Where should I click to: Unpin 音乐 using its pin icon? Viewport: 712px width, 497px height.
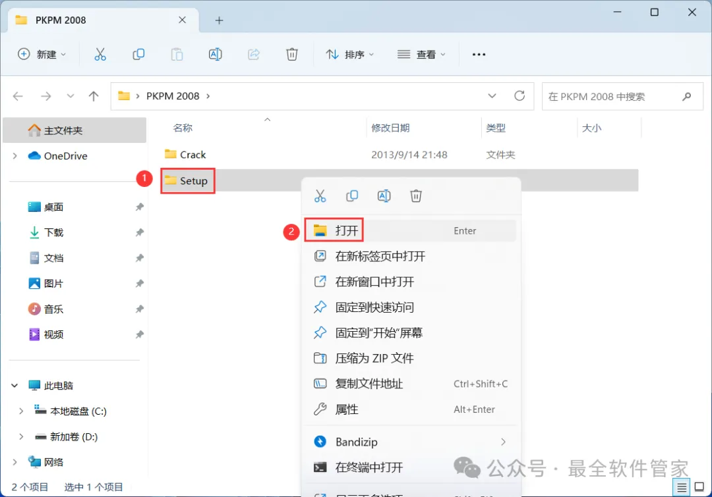coord(139,309)
